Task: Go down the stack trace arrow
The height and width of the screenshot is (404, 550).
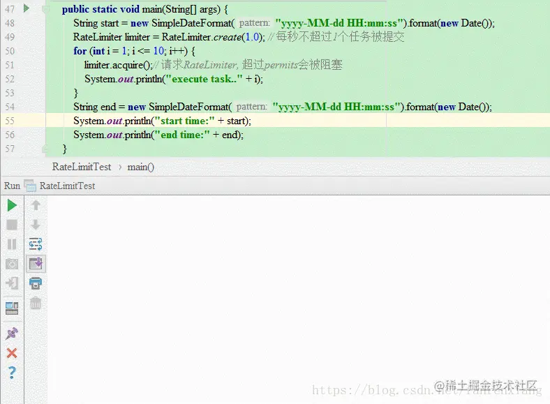Action: (x=36, y=225)
